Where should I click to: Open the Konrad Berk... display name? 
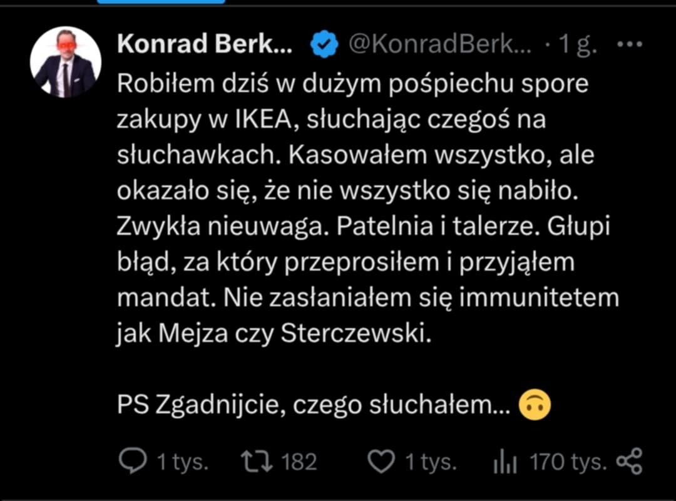click(204, 44)
